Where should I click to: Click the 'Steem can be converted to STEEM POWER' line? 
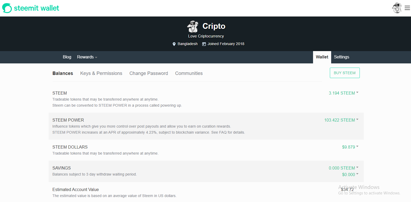pyautogui.click(x=117, y=105)
